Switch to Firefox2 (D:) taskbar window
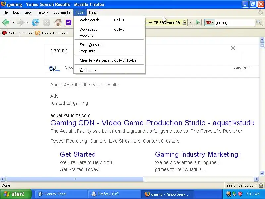 (114, 194)
